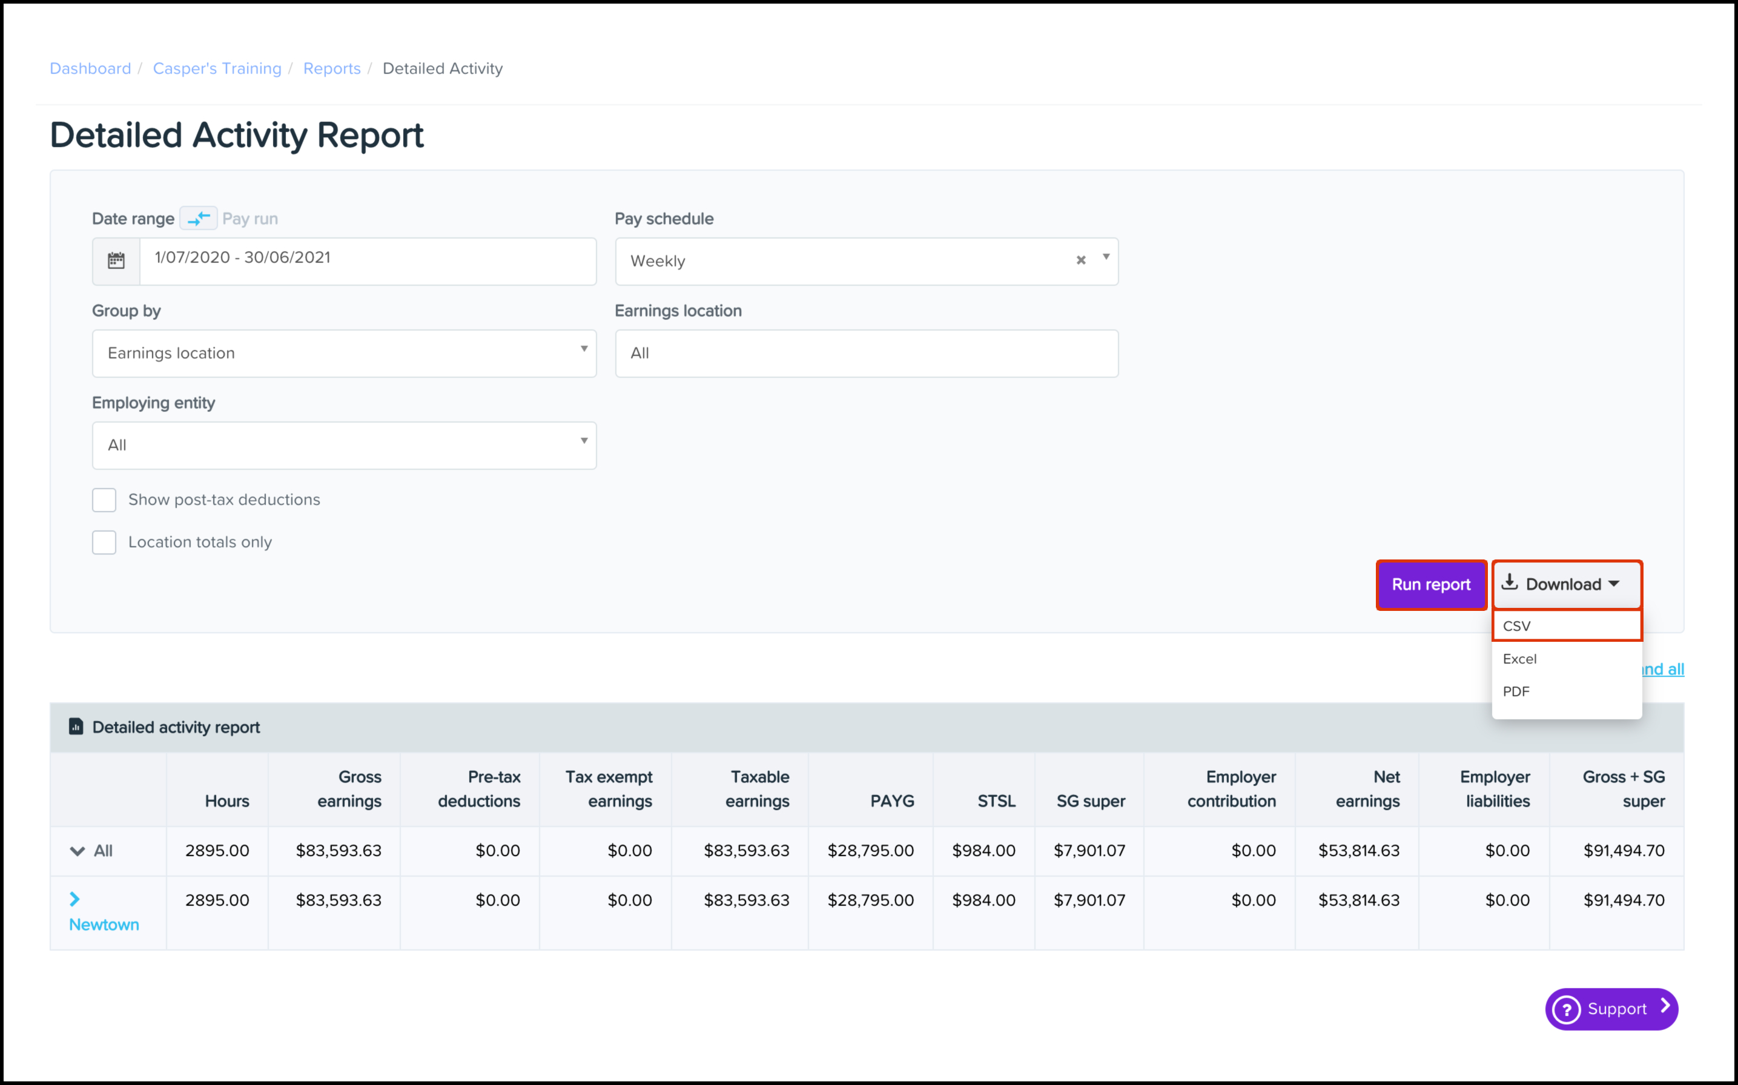The image size is (1738, 1085).
Task: Click the report icon in table header
Action: pos(76,726)
